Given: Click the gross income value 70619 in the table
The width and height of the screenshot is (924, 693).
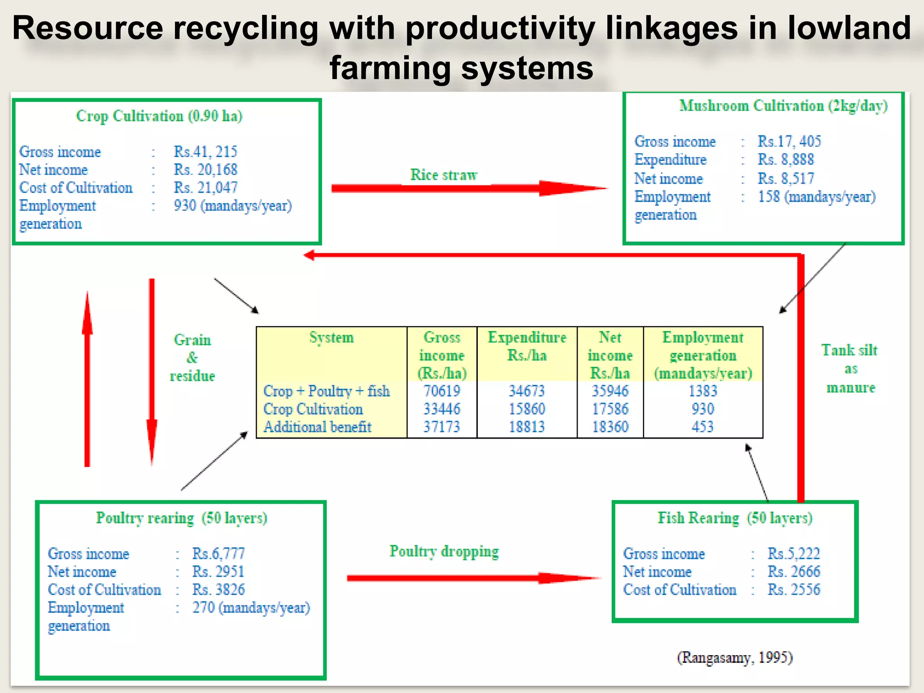Looking at the screenshot, I should (441, 391).
